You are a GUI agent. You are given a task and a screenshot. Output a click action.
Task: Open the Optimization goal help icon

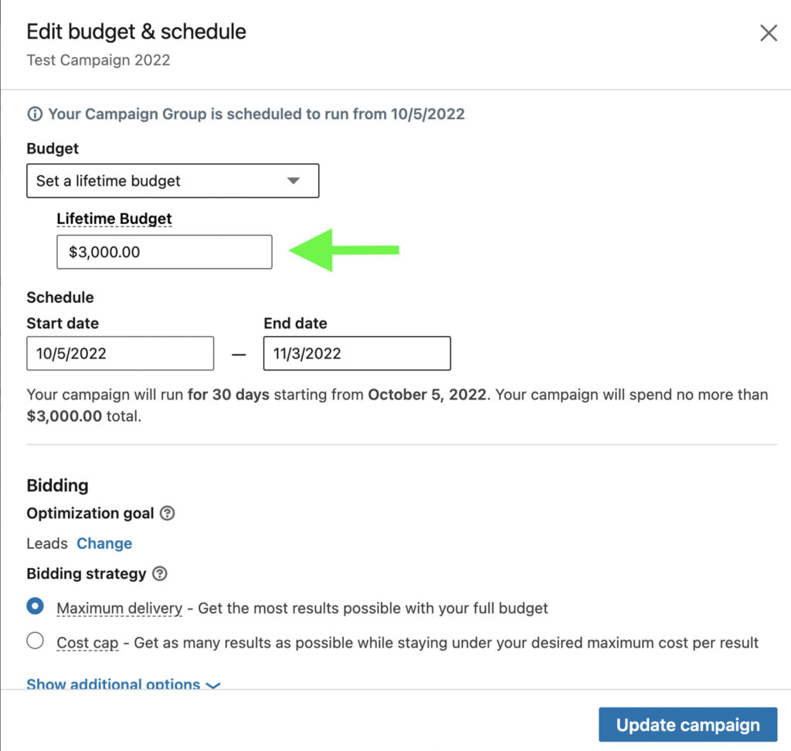coord(168,513)
